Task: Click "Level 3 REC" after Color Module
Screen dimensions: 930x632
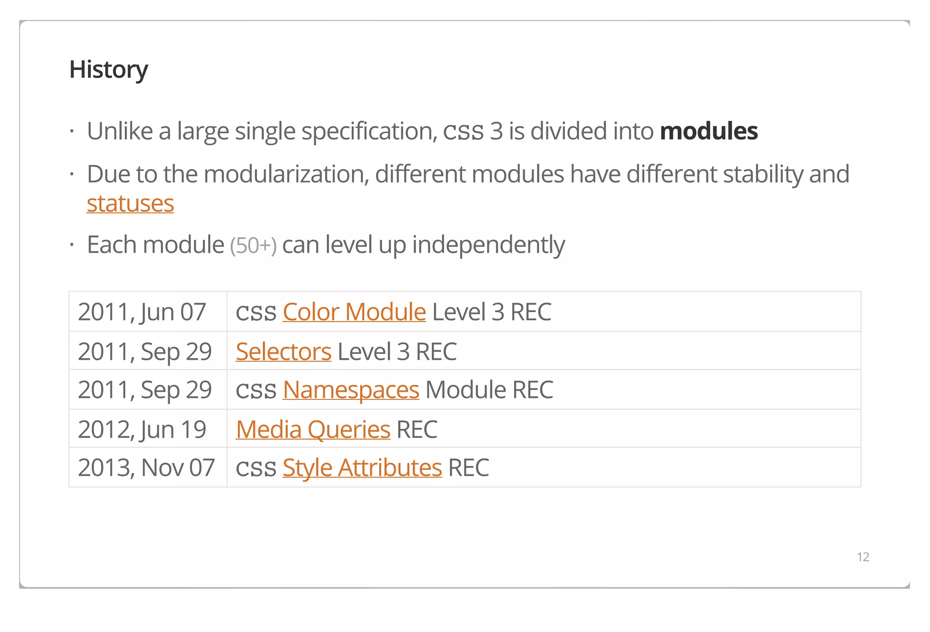Action: click(492, 312)
